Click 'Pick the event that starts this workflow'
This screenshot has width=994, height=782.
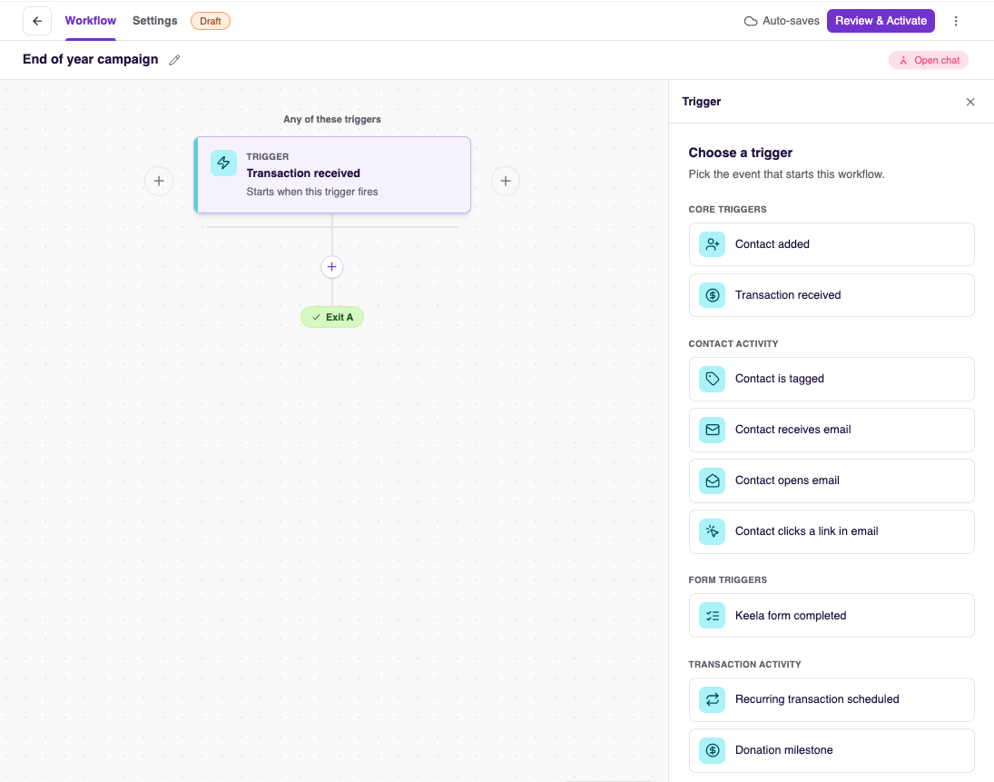[786, 174]
